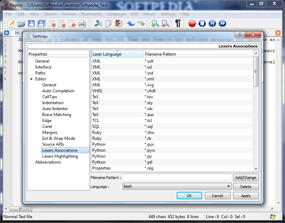Select CallTips settings
285x223 pixels.
pos(50,97)
